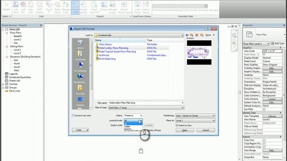Click the Link CAD ribbon icon
The width and height of the screenshot is (287, 161).
point(30,7)
